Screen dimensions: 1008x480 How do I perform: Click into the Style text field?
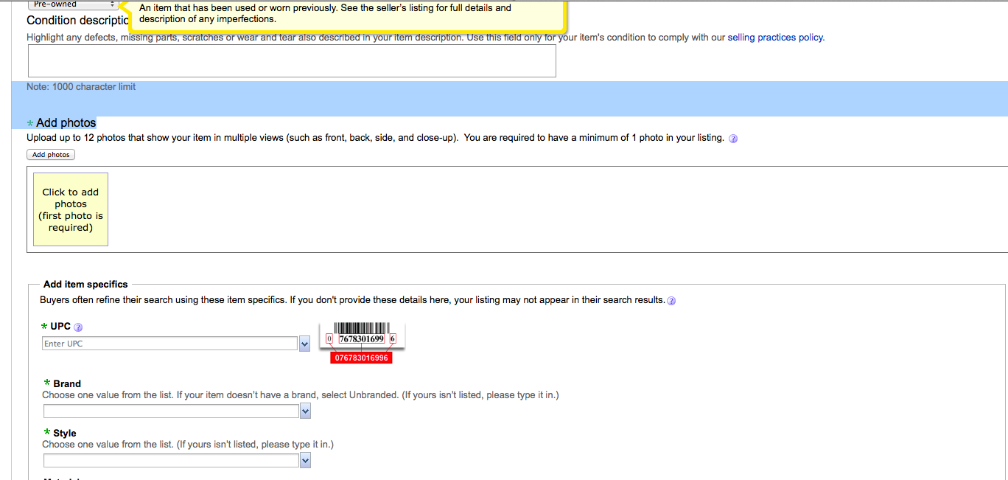point(171,461)
